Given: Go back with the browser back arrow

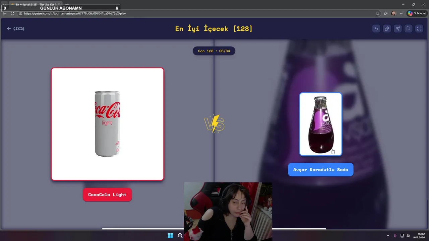Looking at the screenshot, I should click(x=4, y=13).
